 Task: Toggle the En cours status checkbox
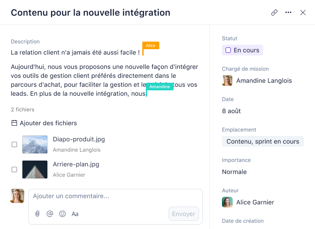pyautogui.click(x=228, y=50)
